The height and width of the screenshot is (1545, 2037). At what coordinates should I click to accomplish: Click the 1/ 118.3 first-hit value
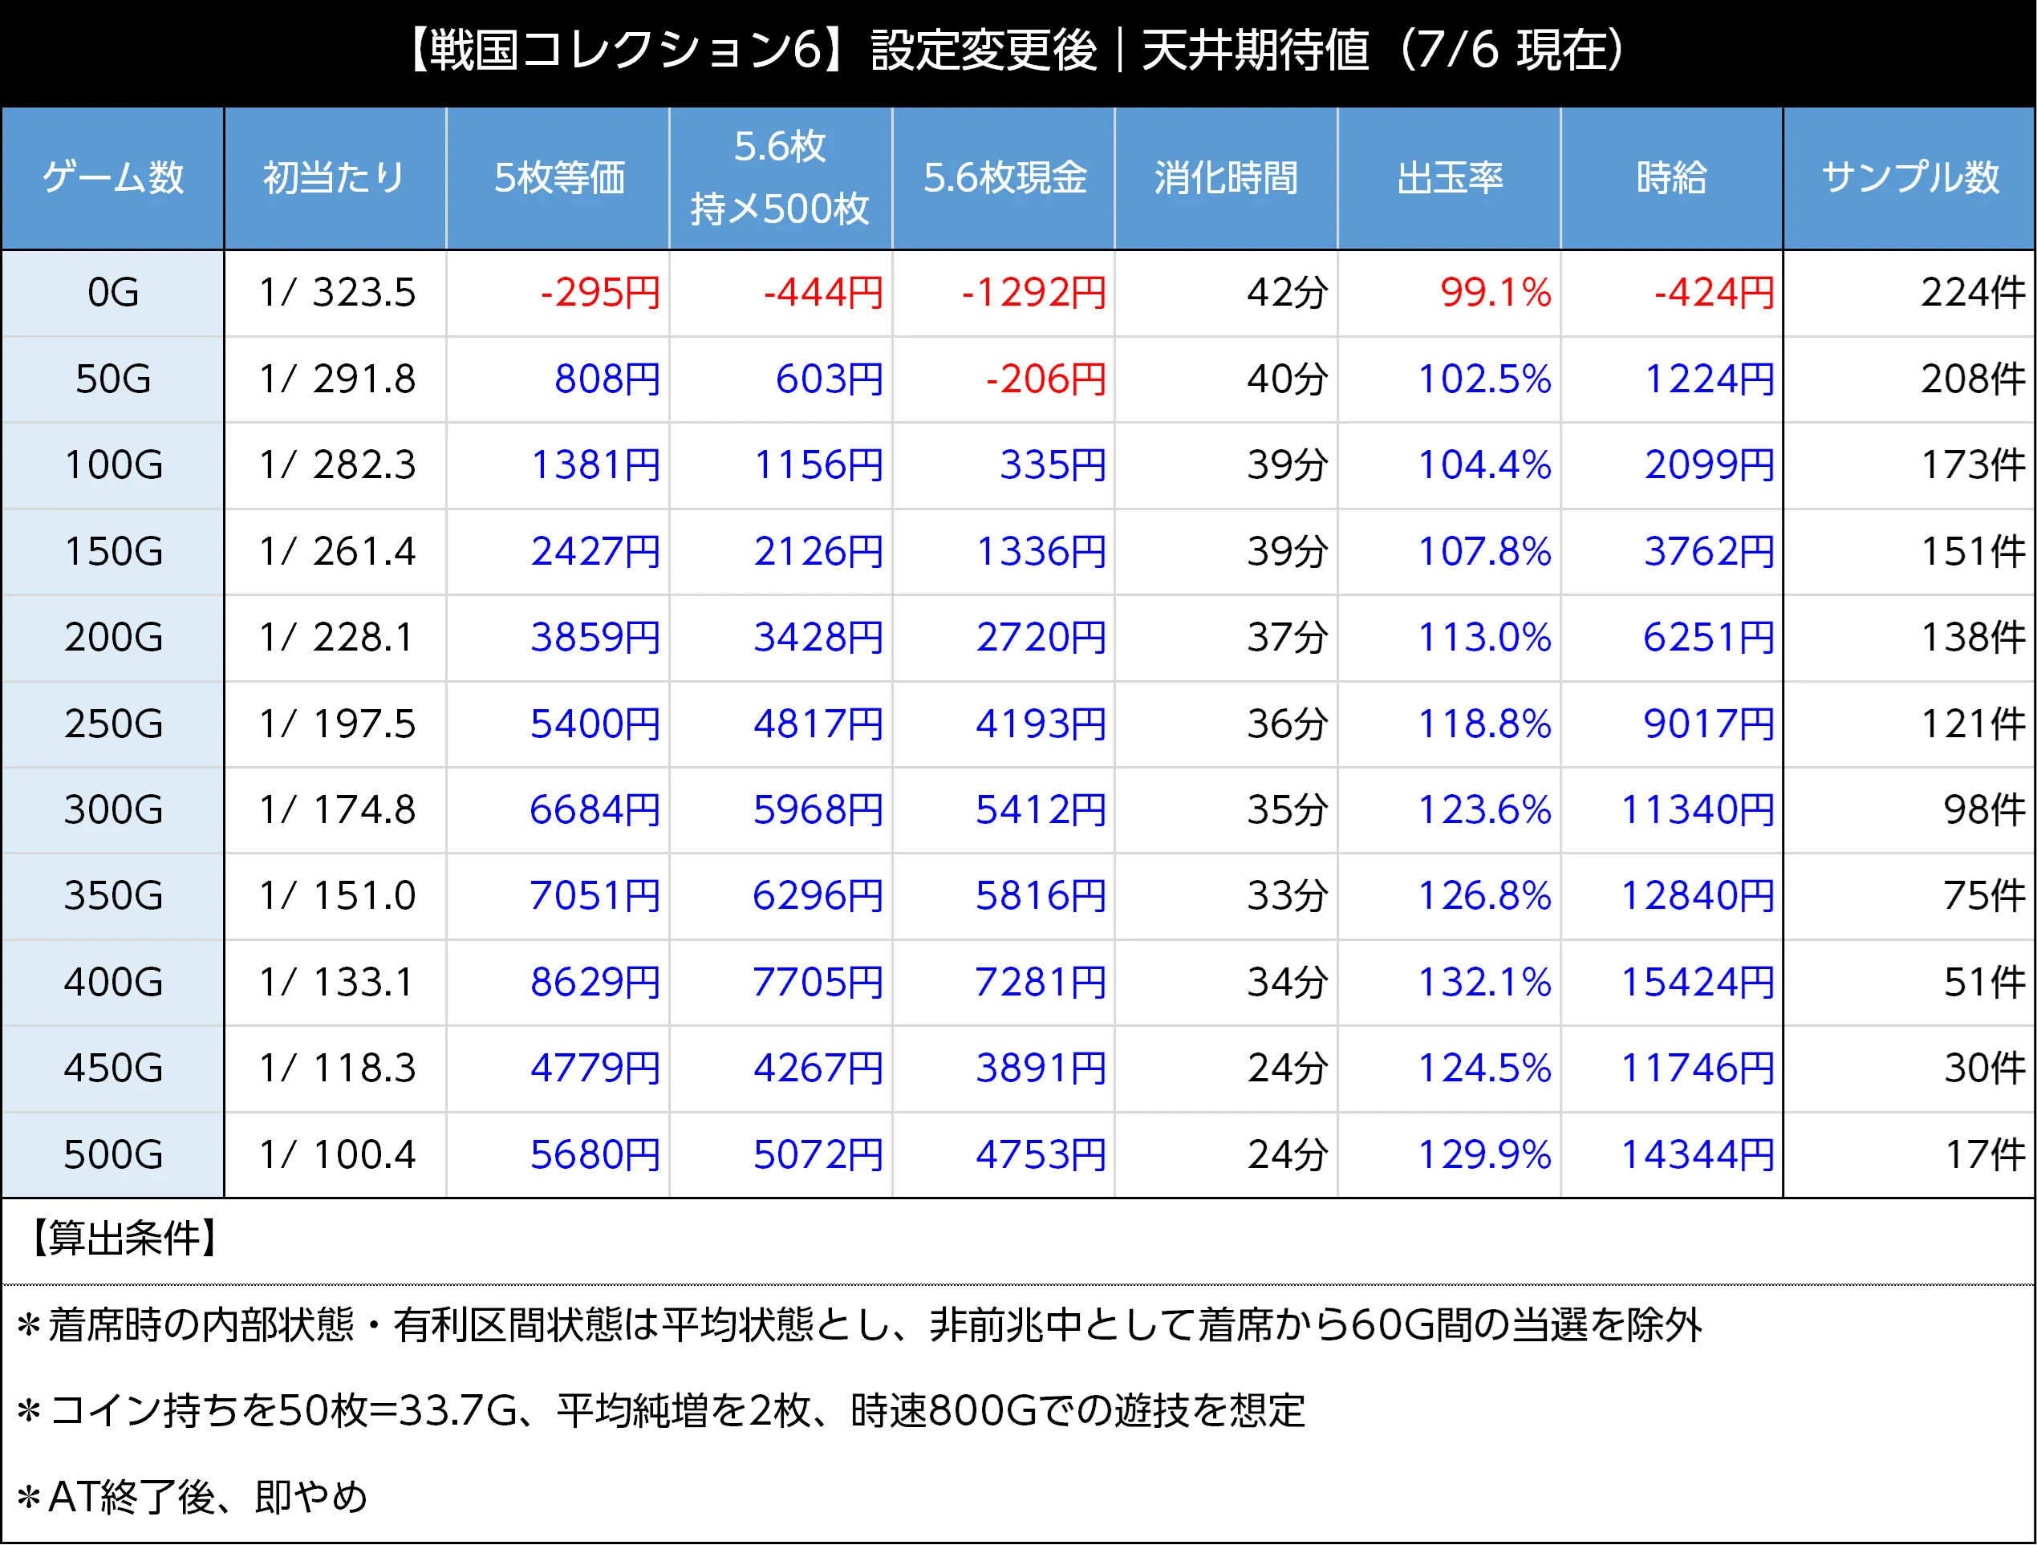[337, 1068]
